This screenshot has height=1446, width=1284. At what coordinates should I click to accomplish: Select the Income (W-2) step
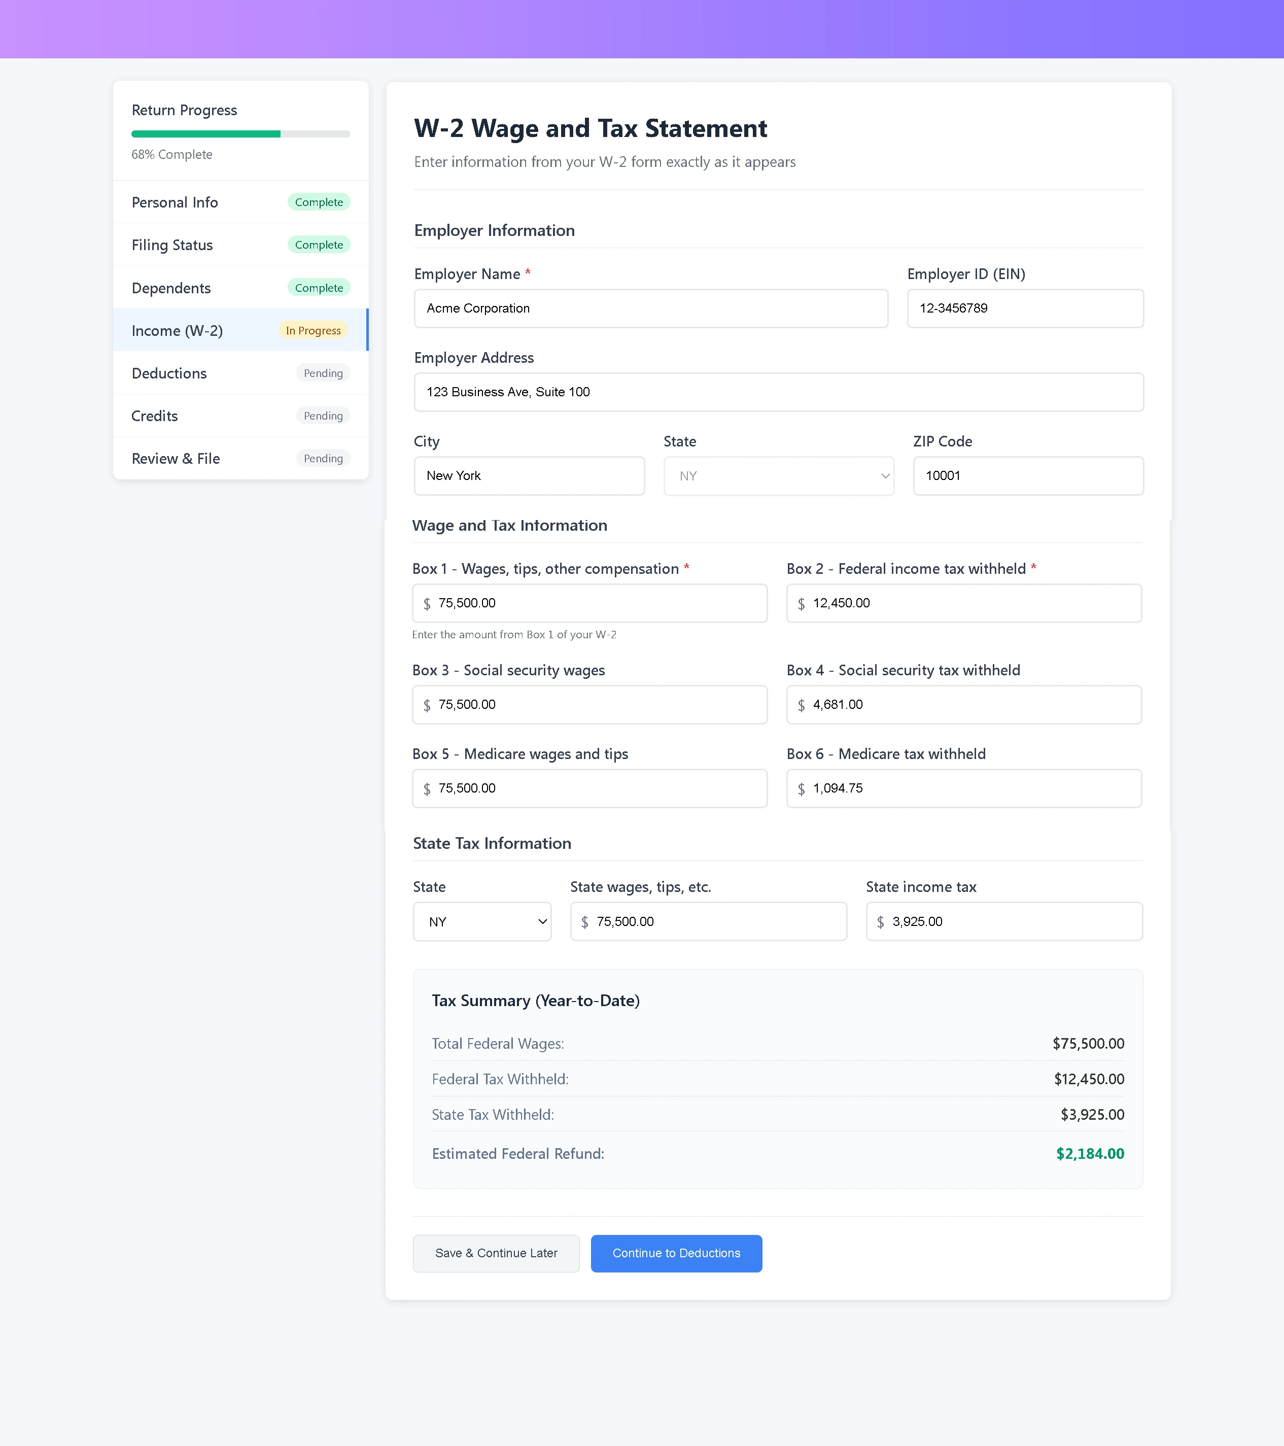(240, 330)
